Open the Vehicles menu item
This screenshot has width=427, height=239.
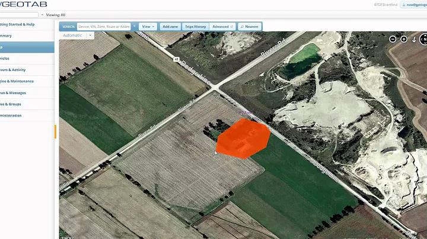coord(27,59)
